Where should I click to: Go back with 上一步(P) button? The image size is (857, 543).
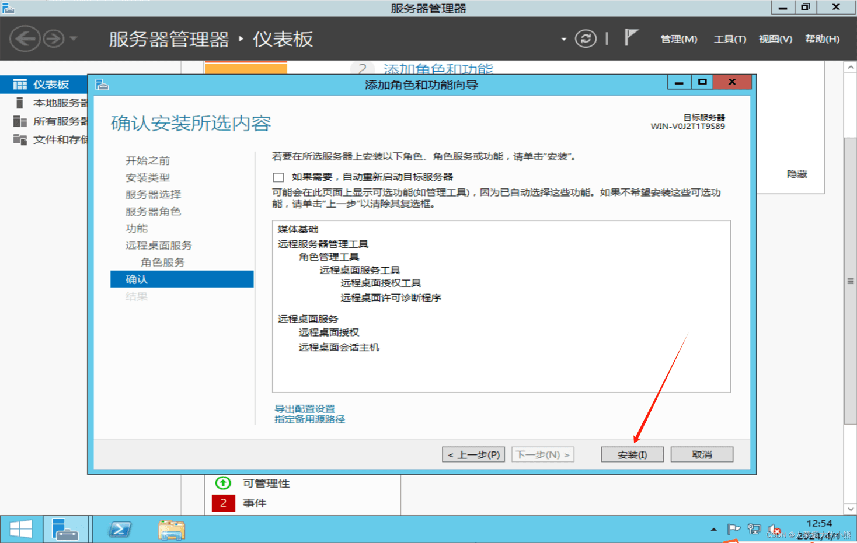pyautogui.click(x=473, y=454)
